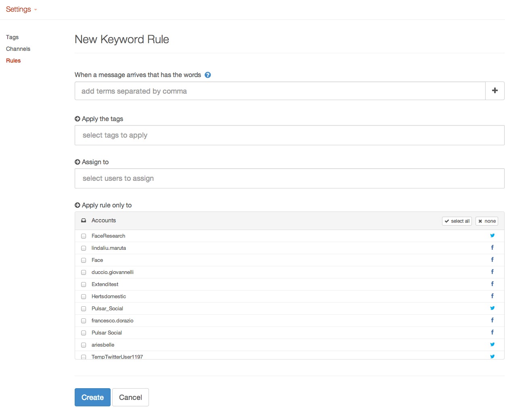The height and width of the screenshot is (412, 505).
Task: Click the blue help question mark icon
Action: point(207,75)
